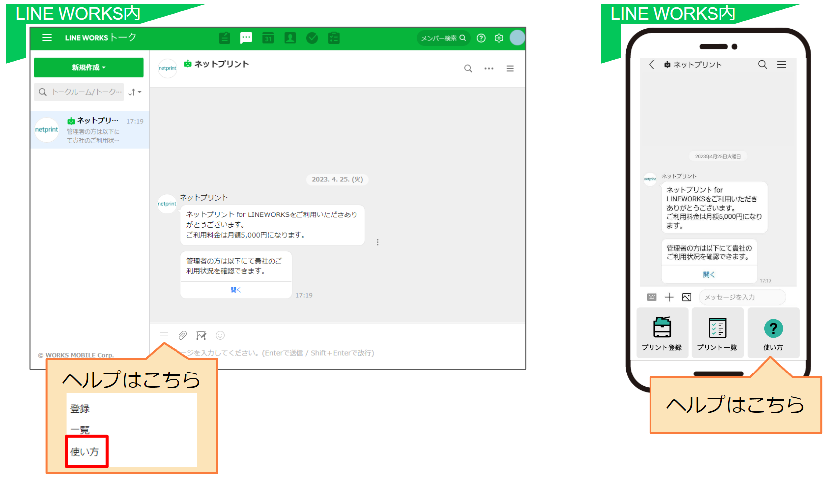Image resolution: width=828 pixels, height=479 pixels.
Task: Open the Tasks checkmark icon in top bar
Action: pyautogui.click(x=312, y=38)
